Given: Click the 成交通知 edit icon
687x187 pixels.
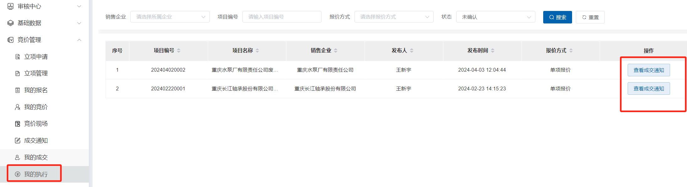Looking at the screenshot, I should coord(18,141).
